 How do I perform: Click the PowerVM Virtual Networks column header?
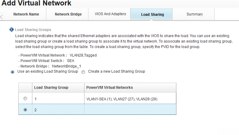[x=110, y=88]
